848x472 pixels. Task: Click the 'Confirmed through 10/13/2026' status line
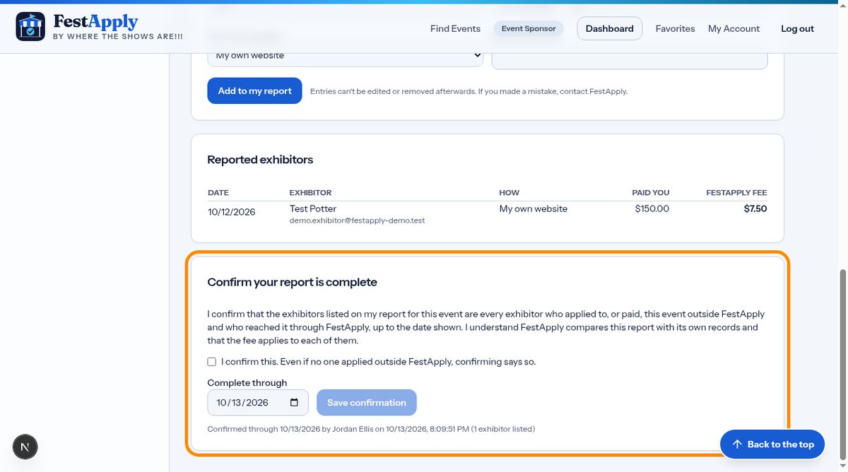(x=371, y=429)
